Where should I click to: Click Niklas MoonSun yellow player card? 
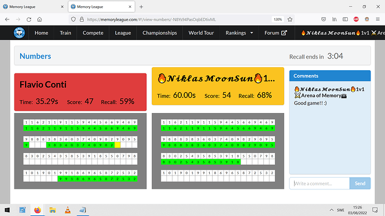(218, 86)
